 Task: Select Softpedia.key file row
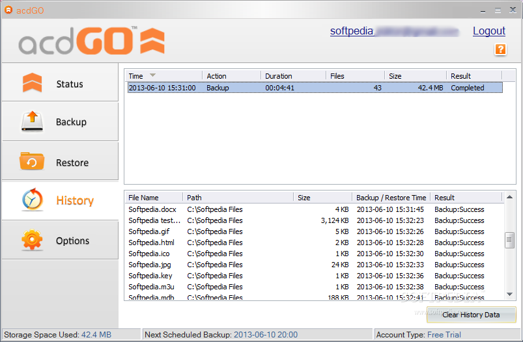[x=315, y=276]
